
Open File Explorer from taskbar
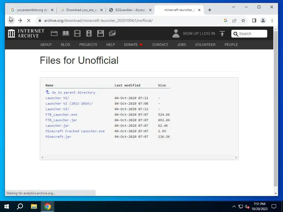34,206
